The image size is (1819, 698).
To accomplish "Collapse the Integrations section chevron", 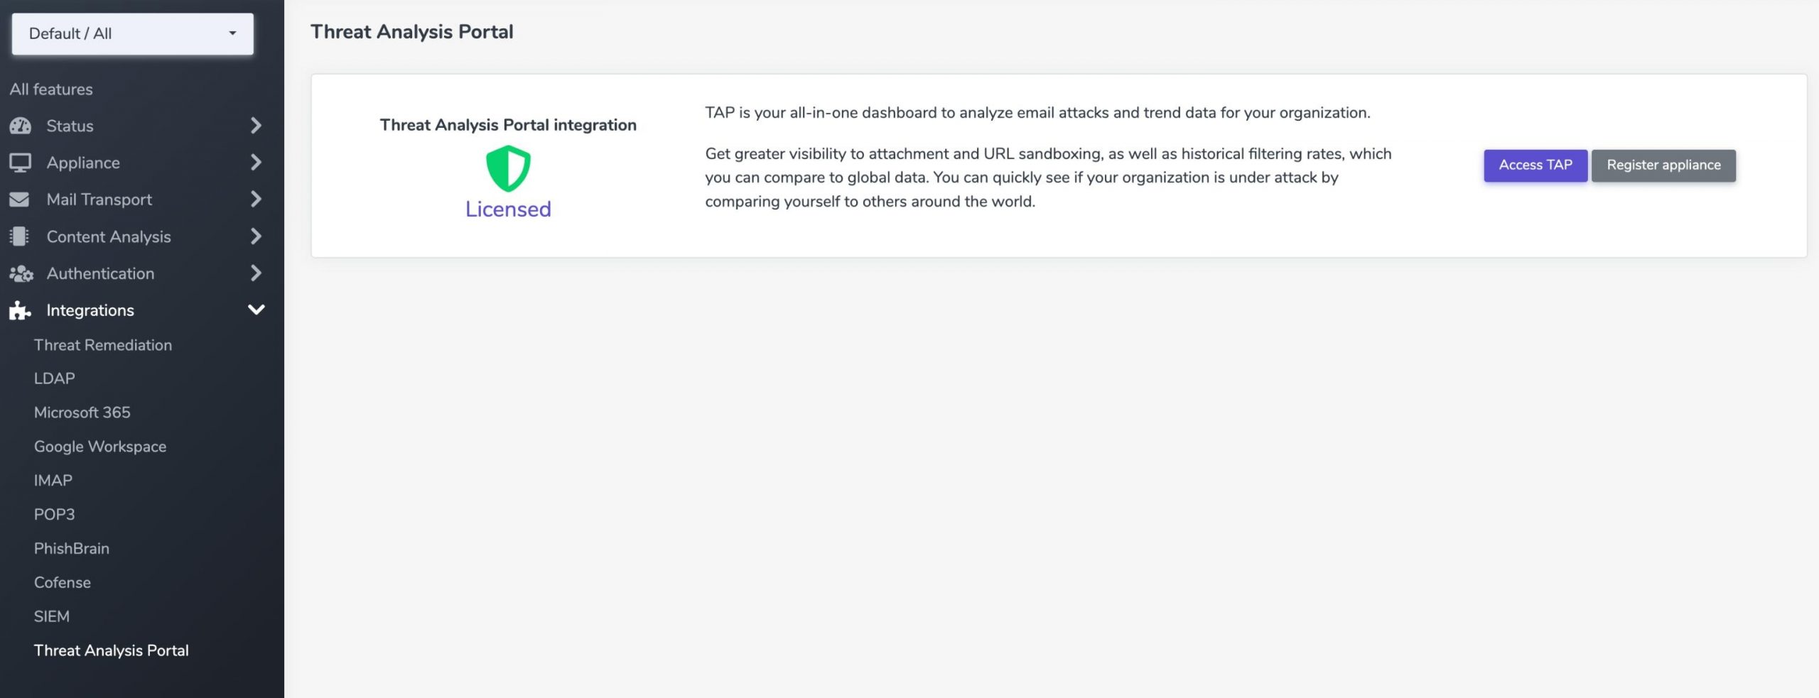I will pyautogui.click(x=256, y=310).
